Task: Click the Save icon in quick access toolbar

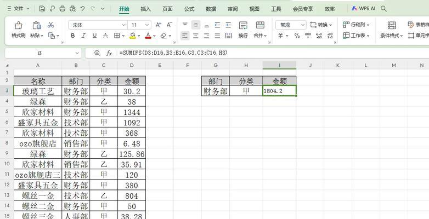Action: click(42, 9)
